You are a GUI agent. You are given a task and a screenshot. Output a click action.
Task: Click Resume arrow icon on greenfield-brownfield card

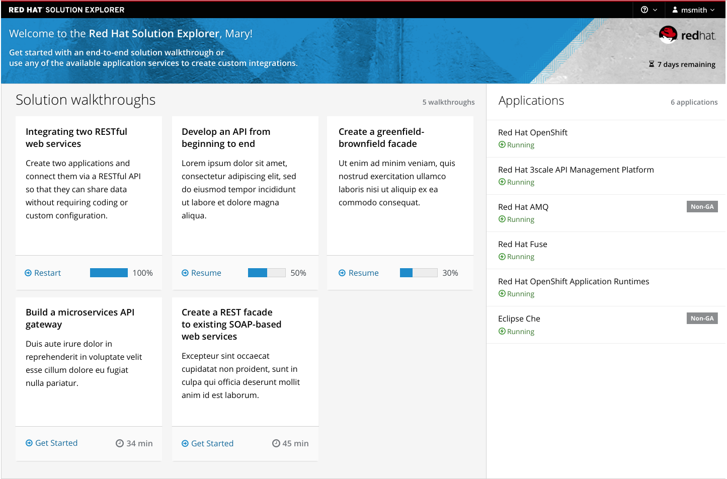coord(342,273)
